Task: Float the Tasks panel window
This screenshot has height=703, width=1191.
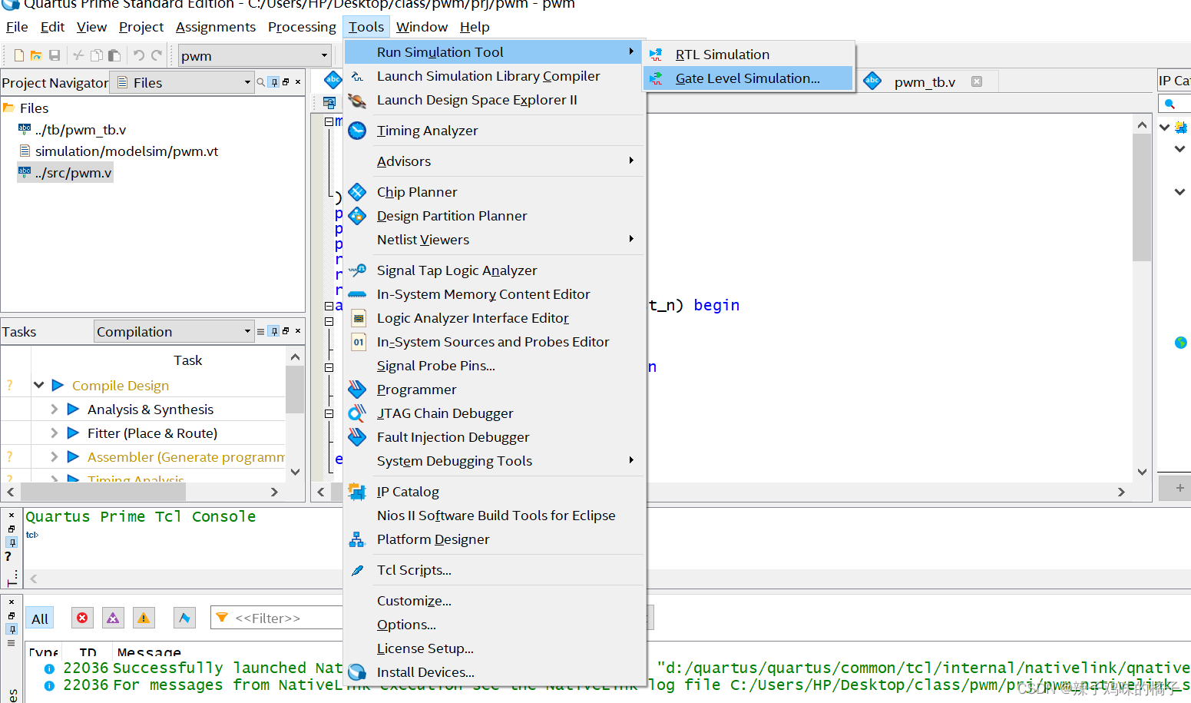Action: pos(286,331)
